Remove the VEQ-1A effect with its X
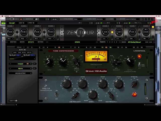The height and width of the screenshot is (121, 161). 10,69
